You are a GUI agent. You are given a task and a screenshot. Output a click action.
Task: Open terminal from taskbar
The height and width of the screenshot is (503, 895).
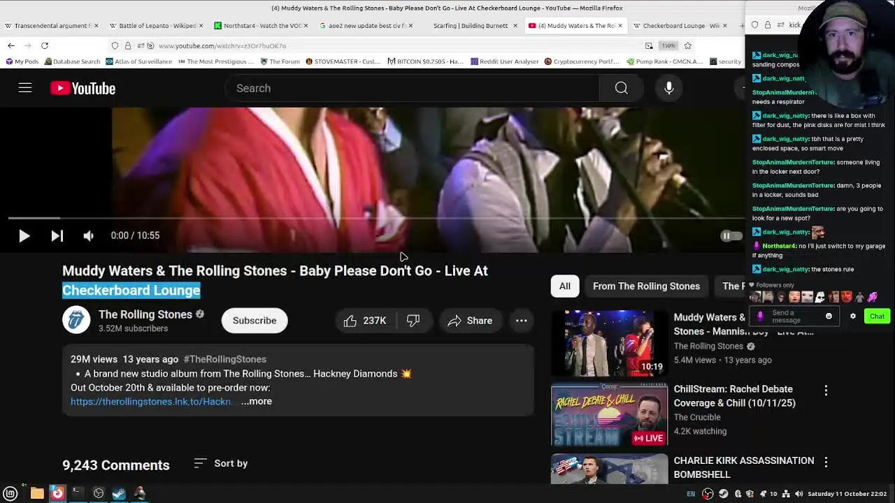[x=78, y=493]
